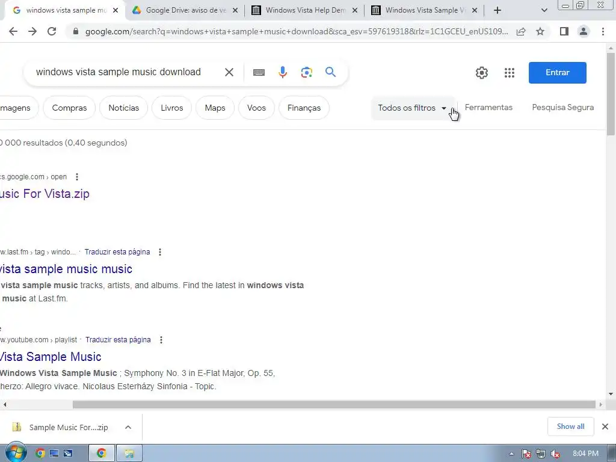616x462 pixels.
Task: Click the vertical scrollbar down arrow
Action: (x=611, y=394)
